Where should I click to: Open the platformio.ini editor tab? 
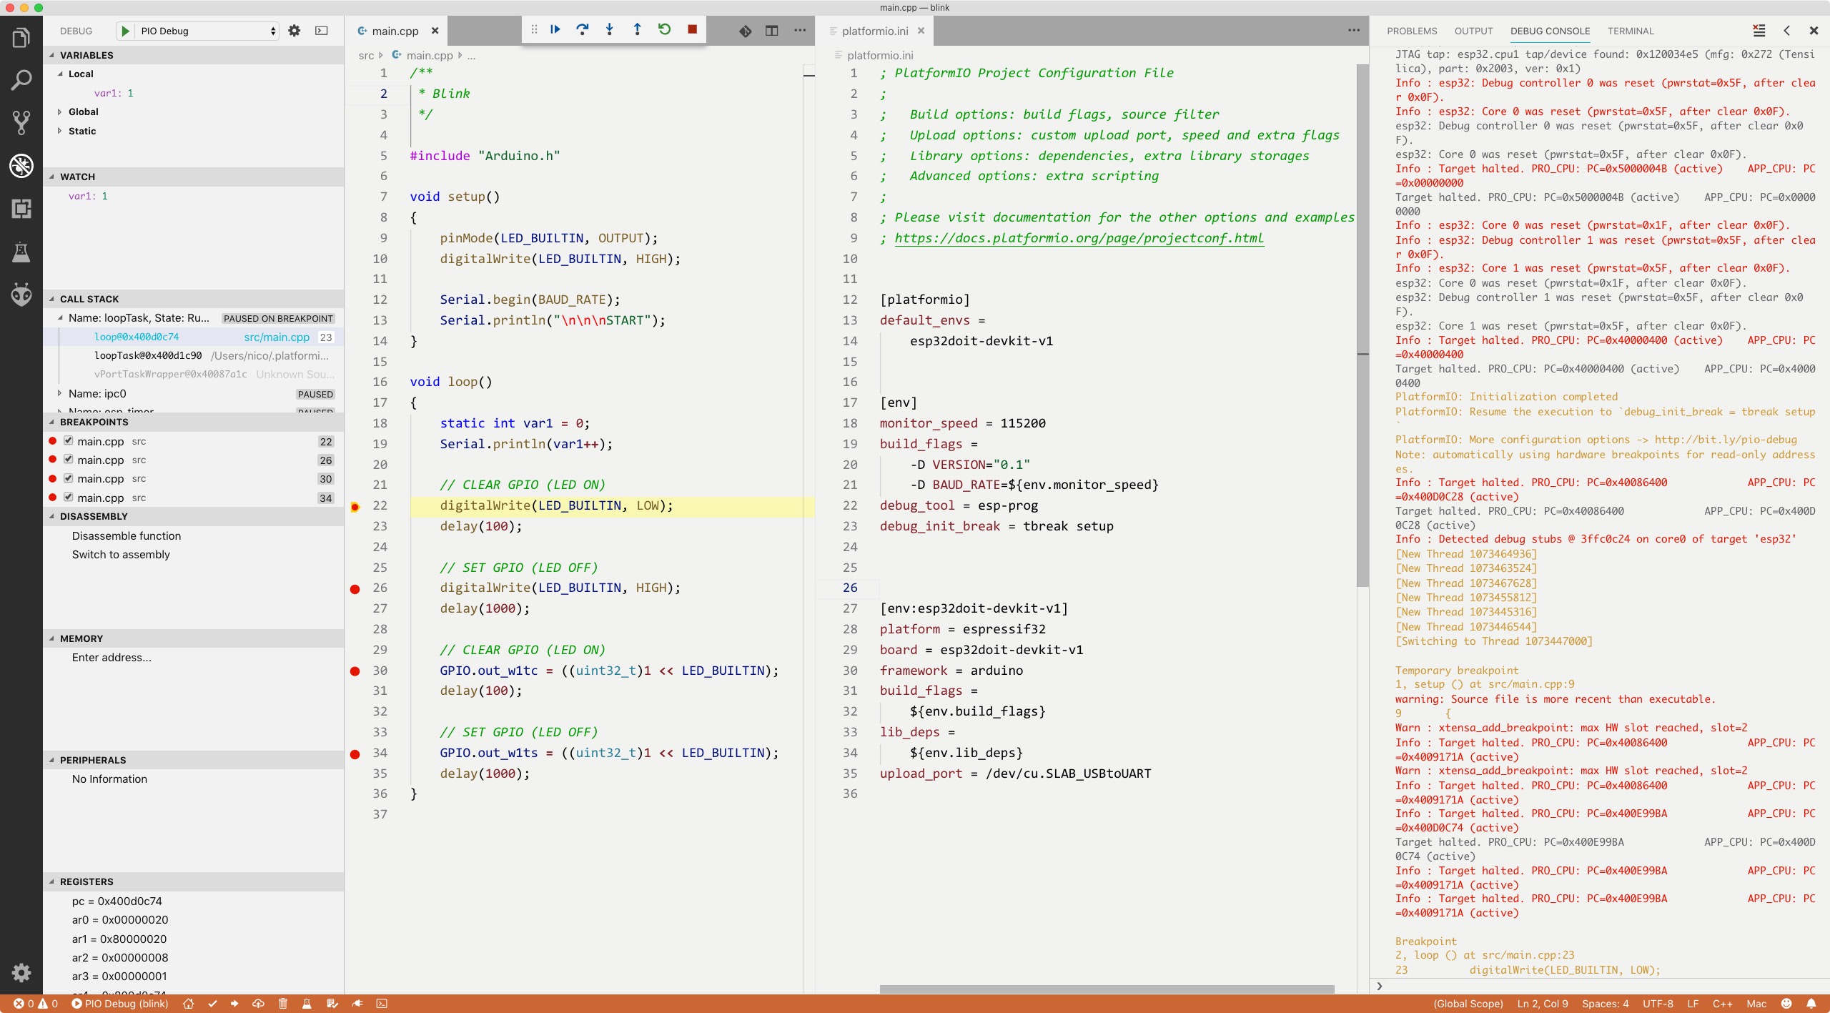[x=874, y=31]
